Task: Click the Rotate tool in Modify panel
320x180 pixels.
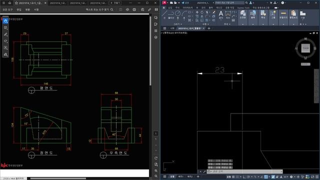Action: point(202,12)
